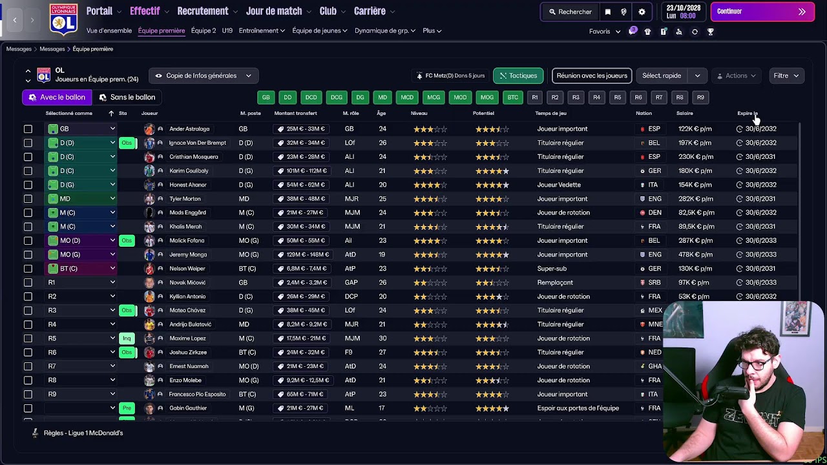Sort by the Salaire column header

[x=685, y=114]
